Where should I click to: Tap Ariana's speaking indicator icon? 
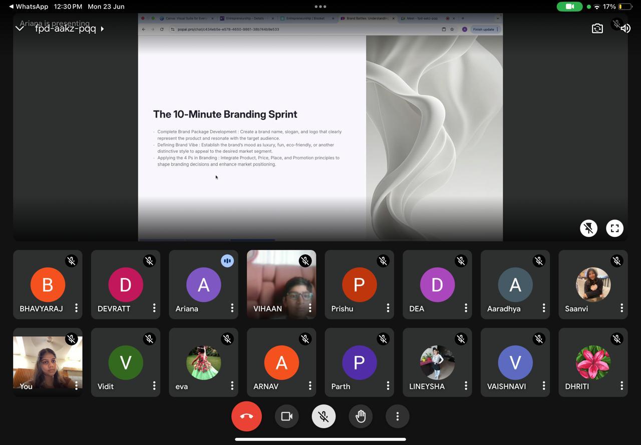point(227,261)
